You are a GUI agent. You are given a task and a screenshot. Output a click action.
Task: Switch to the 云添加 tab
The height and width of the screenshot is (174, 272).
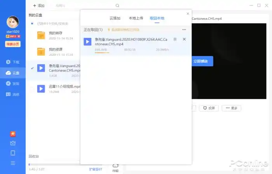tap(115, 18)
